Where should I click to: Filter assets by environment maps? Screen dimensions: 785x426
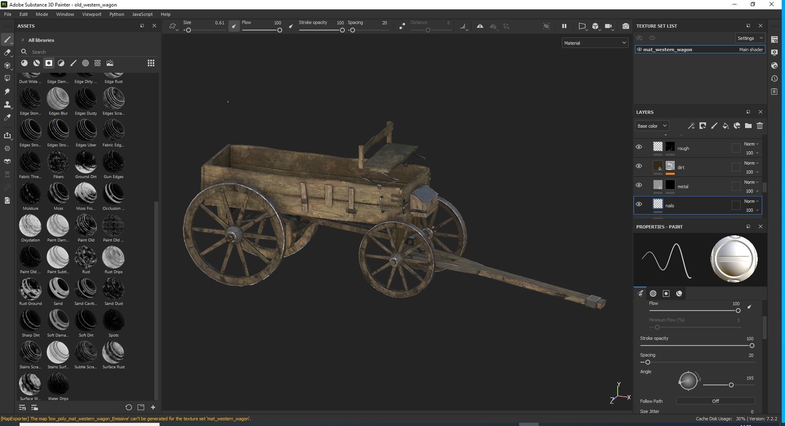click(110, 63)
